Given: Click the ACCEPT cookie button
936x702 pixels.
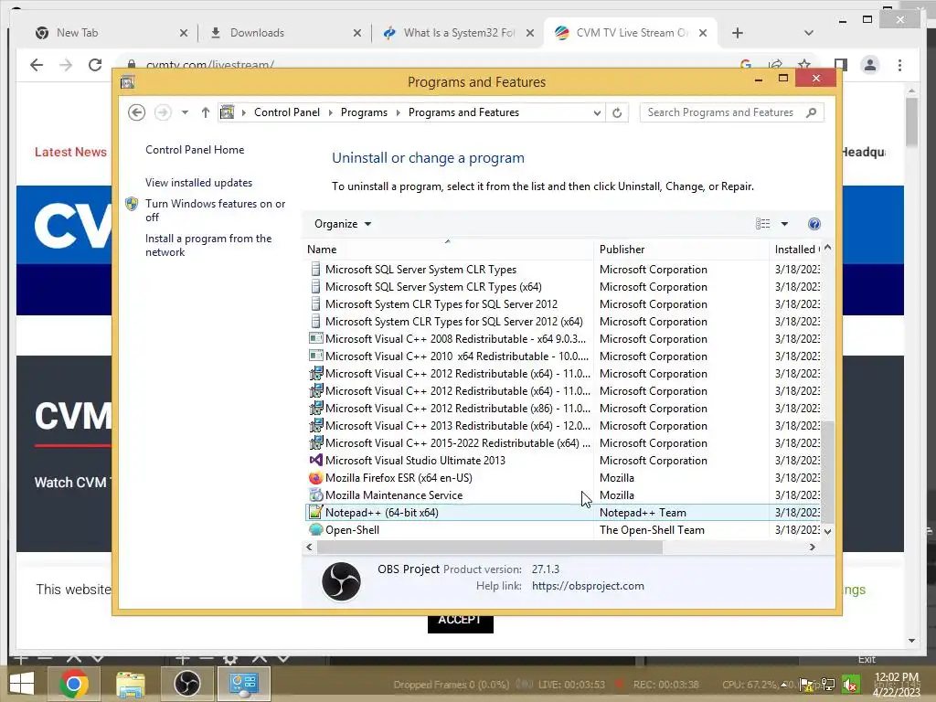Looking at the screenshot, I should [461, 622].
